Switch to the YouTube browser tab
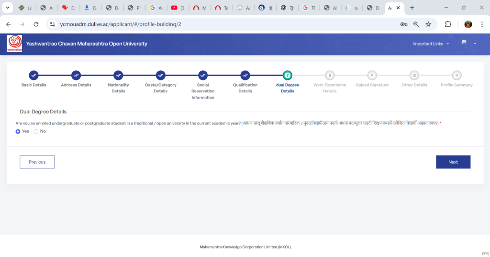This screenshot has height=257, width=490. coord(178,8)
